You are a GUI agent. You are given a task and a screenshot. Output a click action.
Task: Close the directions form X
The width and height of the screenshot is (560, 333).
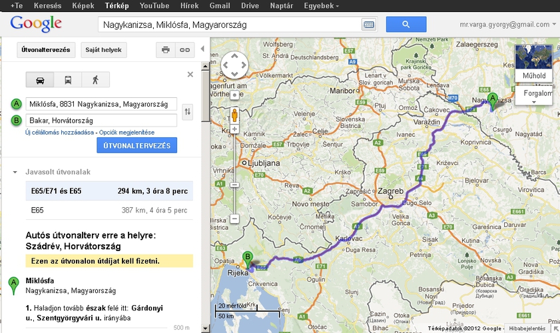(x=190, y=75)
